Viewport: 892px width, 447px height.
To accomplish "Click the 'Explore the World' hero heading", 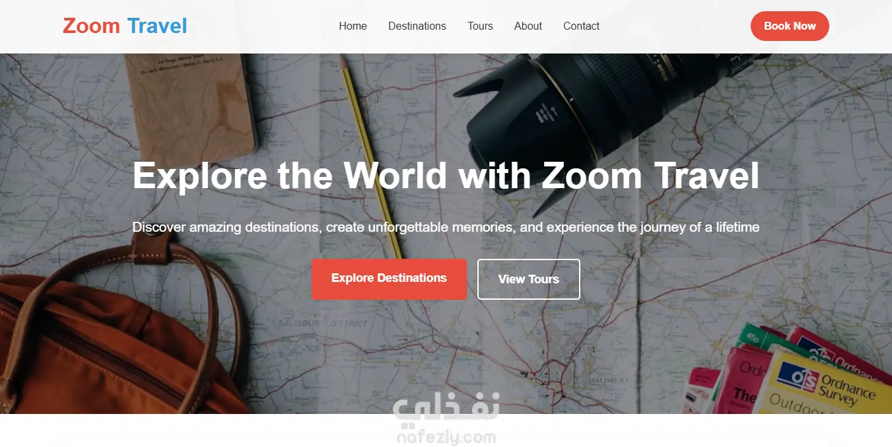I will (x=446, y=176).
